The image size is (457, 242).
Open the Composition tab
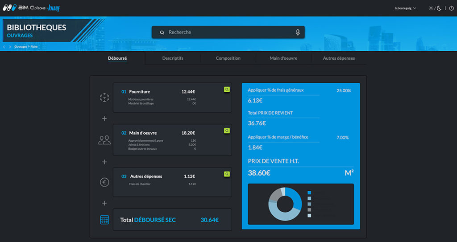click(228, 58)
